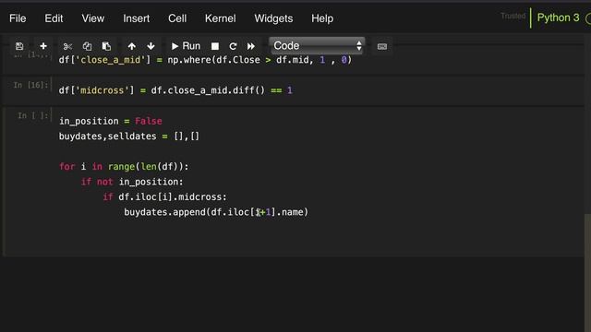The width and height of the screenshot is (591, 332).
Task: Interrupt the kernel with the stop icon
Action: [215, 46]
